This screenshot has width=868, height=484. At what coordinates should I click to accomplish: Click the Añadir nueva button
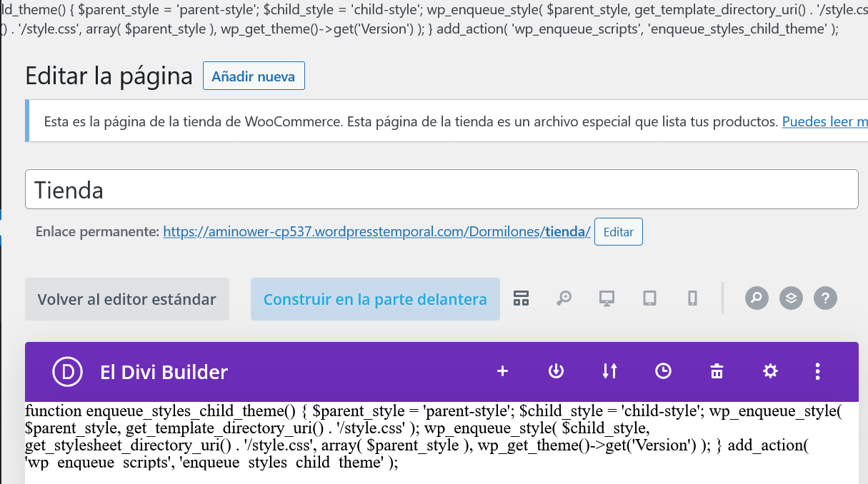click(x=254, y=76)
